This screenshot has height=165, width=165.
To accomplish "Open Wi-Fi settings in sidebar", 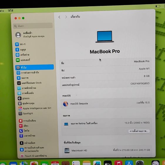I will click(x=21, y=44).
